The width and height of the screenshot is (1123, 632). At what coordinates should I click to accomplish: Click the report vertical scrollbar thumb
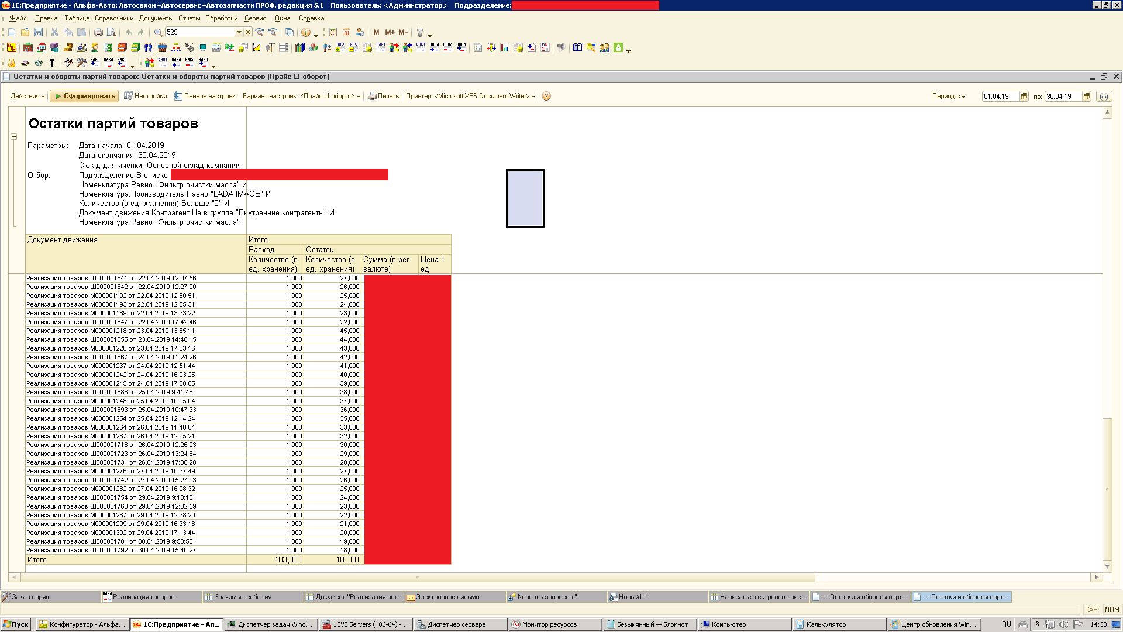point(1107,489)
